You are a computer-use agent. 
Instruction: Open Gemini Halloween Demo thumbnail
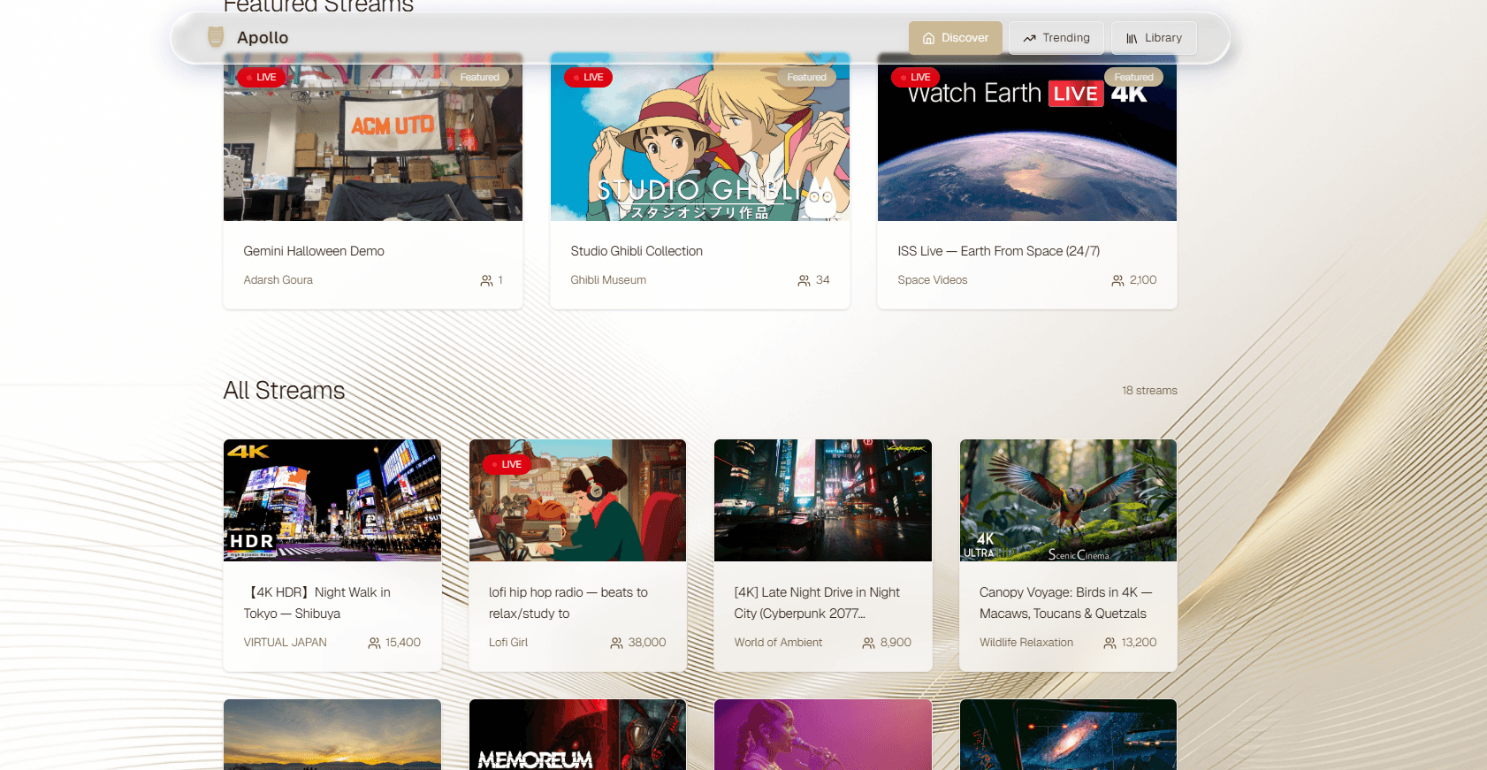click(x=373, y=137)
